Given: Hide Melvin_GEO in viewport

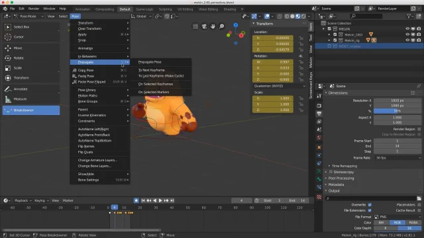Looking at the screenshot, I should [x=407, y=34].
